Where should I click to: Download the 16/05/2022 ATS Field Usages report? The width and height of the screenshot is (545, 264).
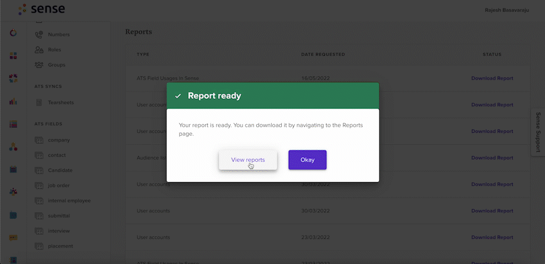click(x=492, y=78)
